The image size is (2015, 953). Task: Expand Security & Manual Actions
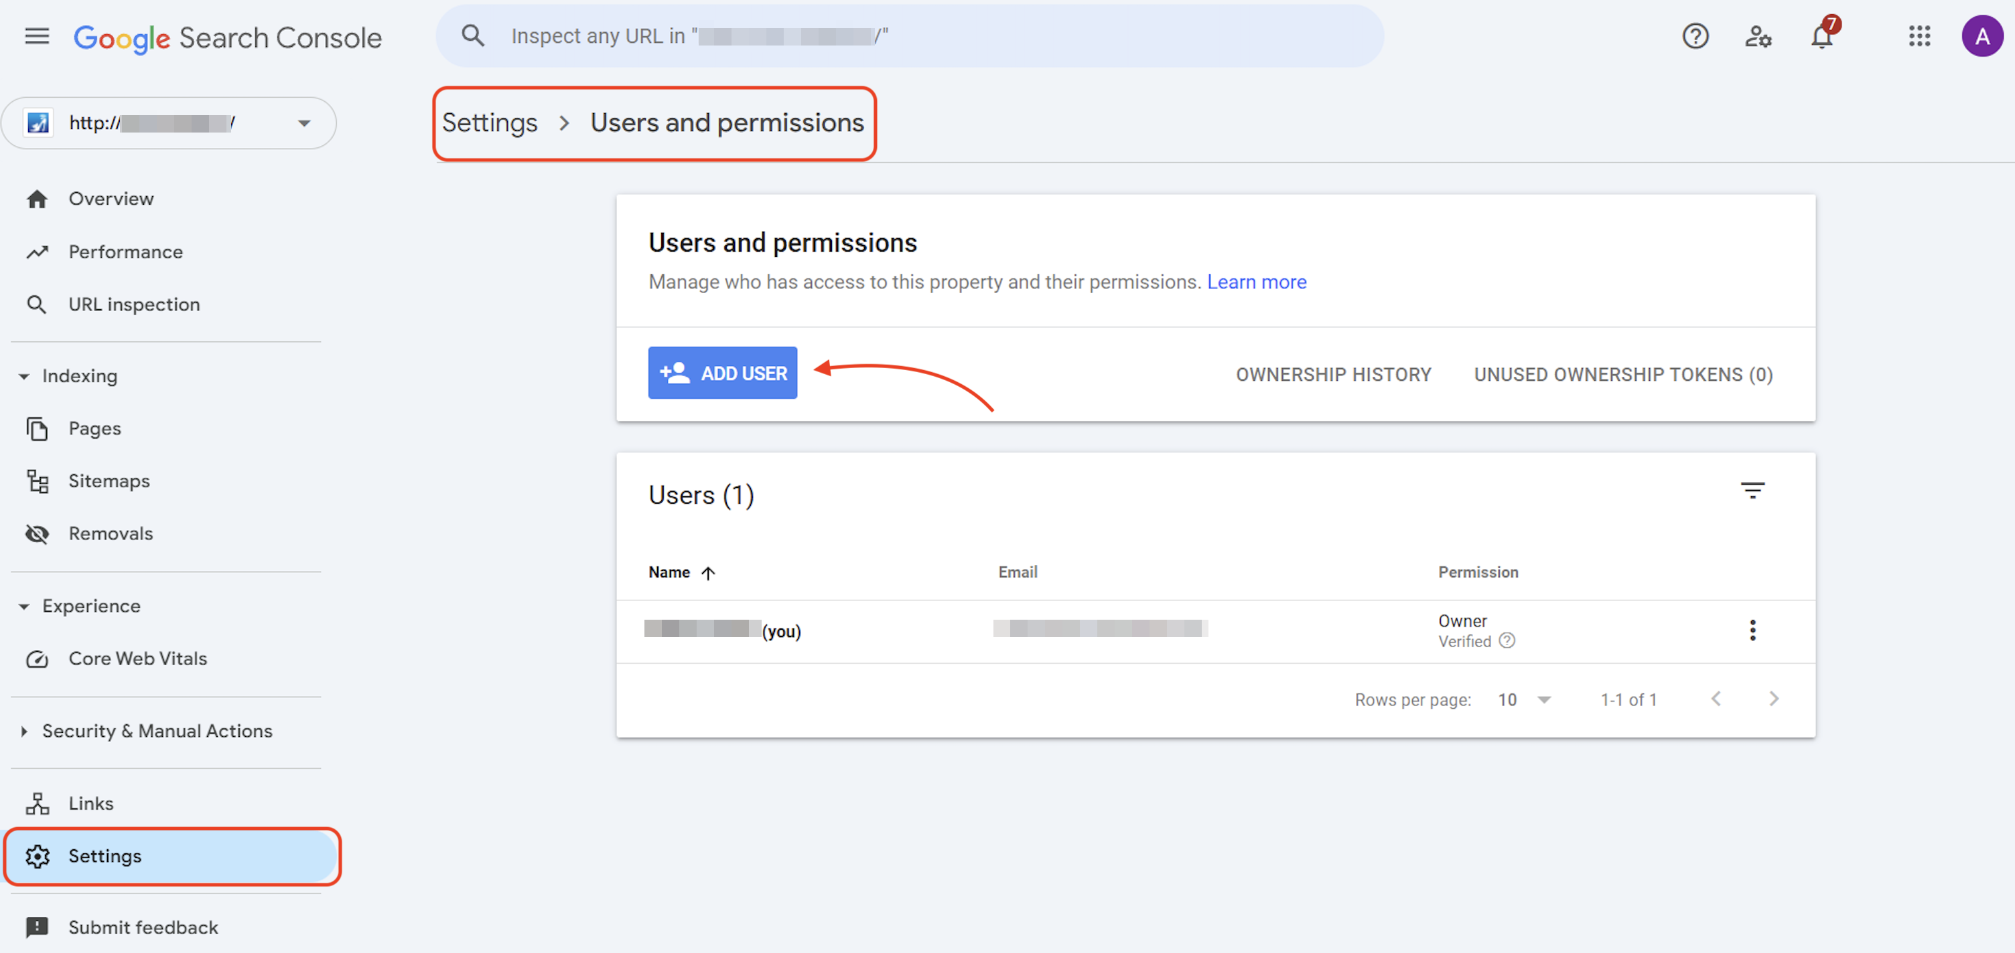pos(23,731)
